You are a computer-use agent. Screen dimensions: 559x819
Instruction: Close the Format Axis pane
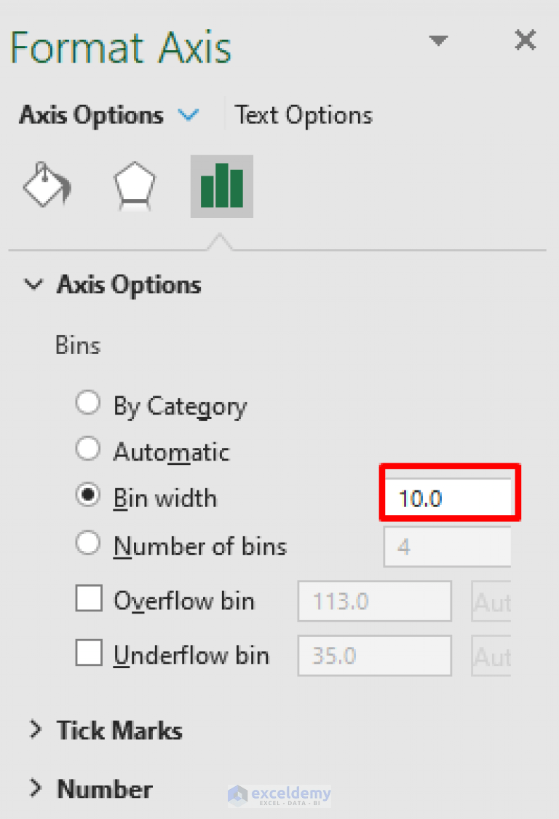pos(526,40)
